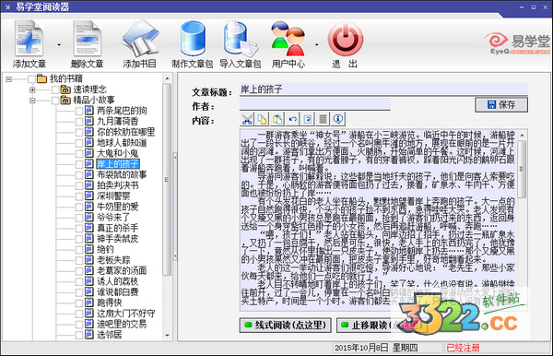Image resolution: width=553 pixels, height=356 pixels.
Task: Click the info icon in content toolbar
Action: [338, 119]
